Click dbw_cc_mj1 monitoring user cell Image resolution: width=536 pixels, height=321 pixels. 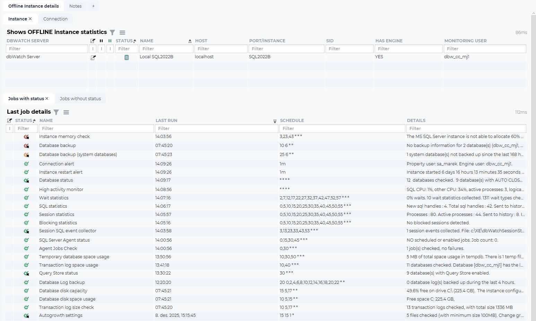click(457, 57)
